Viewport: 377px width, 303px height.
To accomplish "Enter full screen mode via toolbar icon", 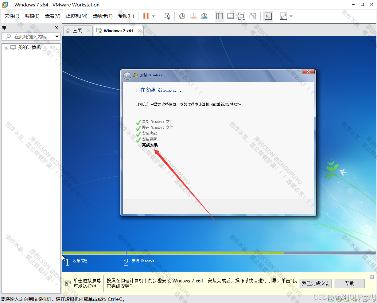I will [x=242, y=16].
